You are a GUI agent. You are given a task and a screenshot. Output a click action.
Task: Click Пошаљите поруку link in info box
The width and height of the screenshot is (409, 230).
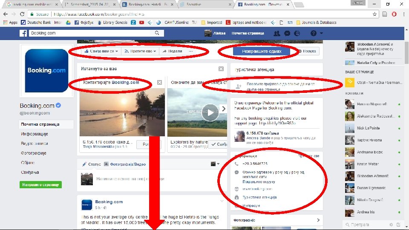[259, 182]
